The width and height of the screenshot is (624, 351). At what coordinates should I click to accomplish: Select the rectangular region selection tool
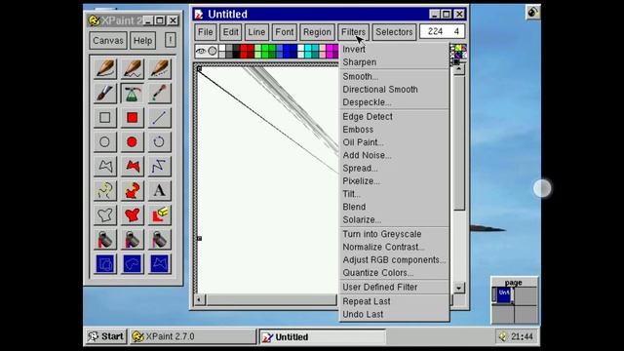point(105,264)
